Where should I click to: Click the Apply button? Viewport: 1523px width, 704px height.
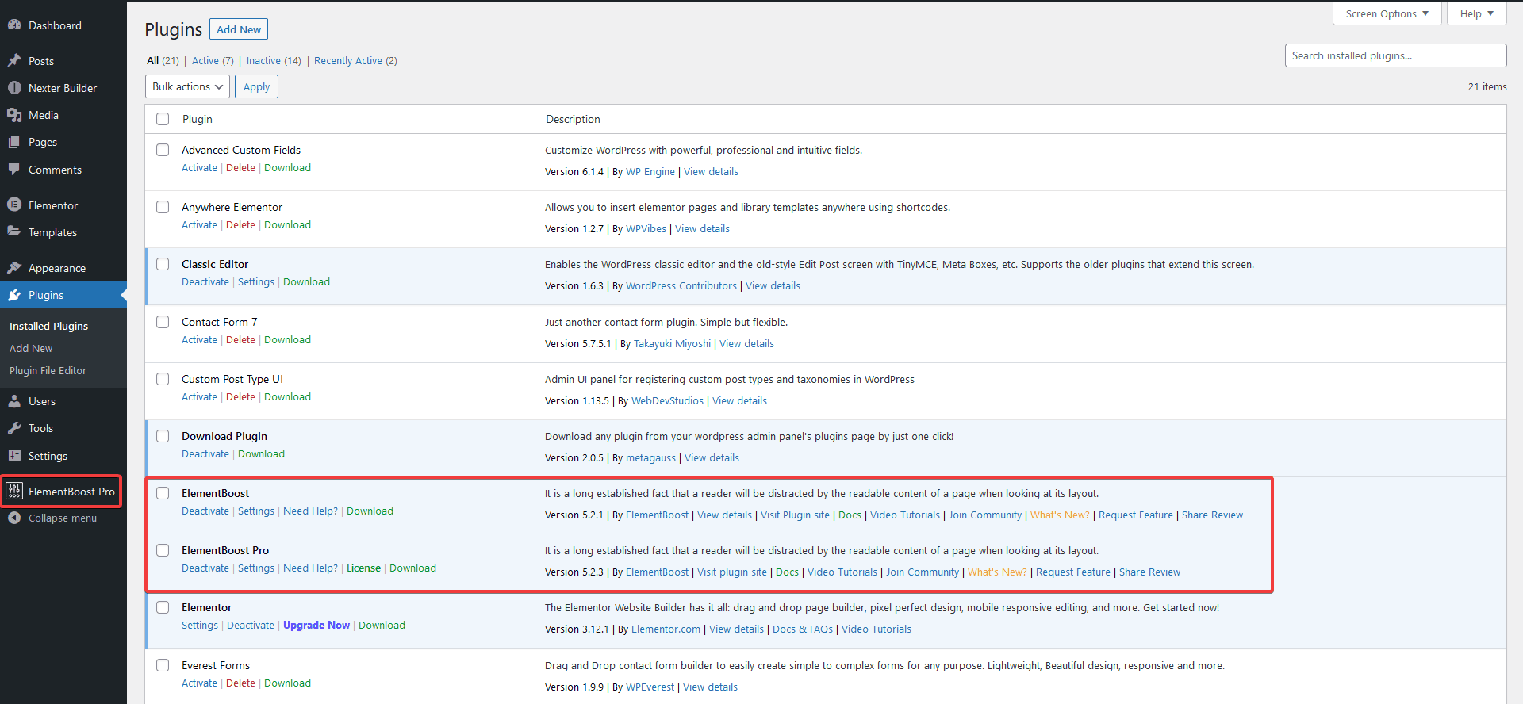(x=256, y=86)
